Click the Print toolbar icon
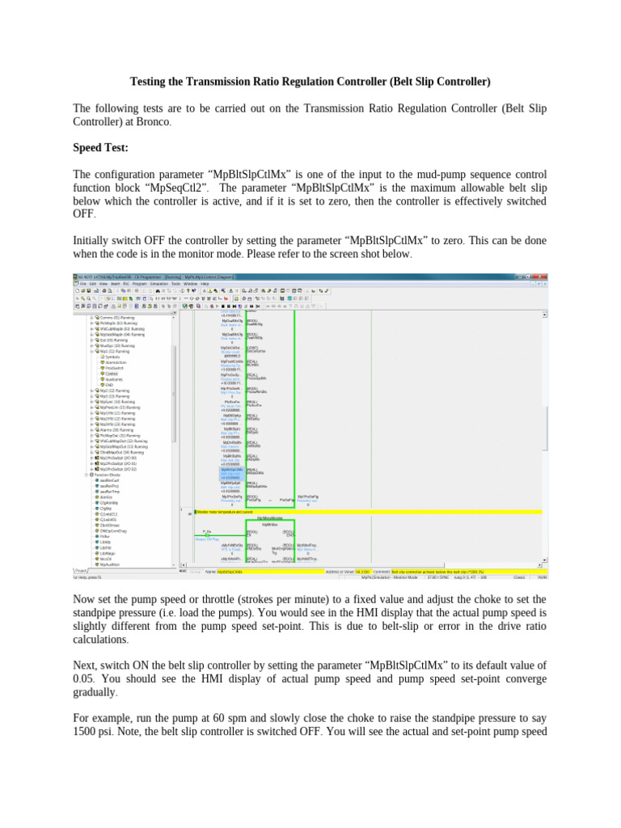Viewport: 621px width, 828px height. click(104, 290)
